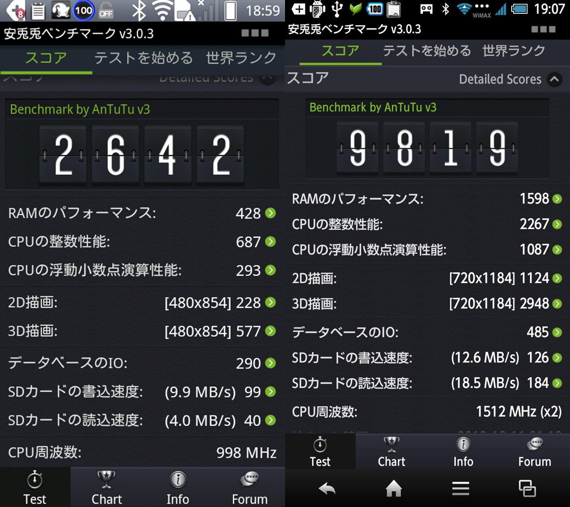Tap Bluetooth icon in right phone status bar
Image resolution: width=570 pixels, height=507 pixels.
click(445, 9)
